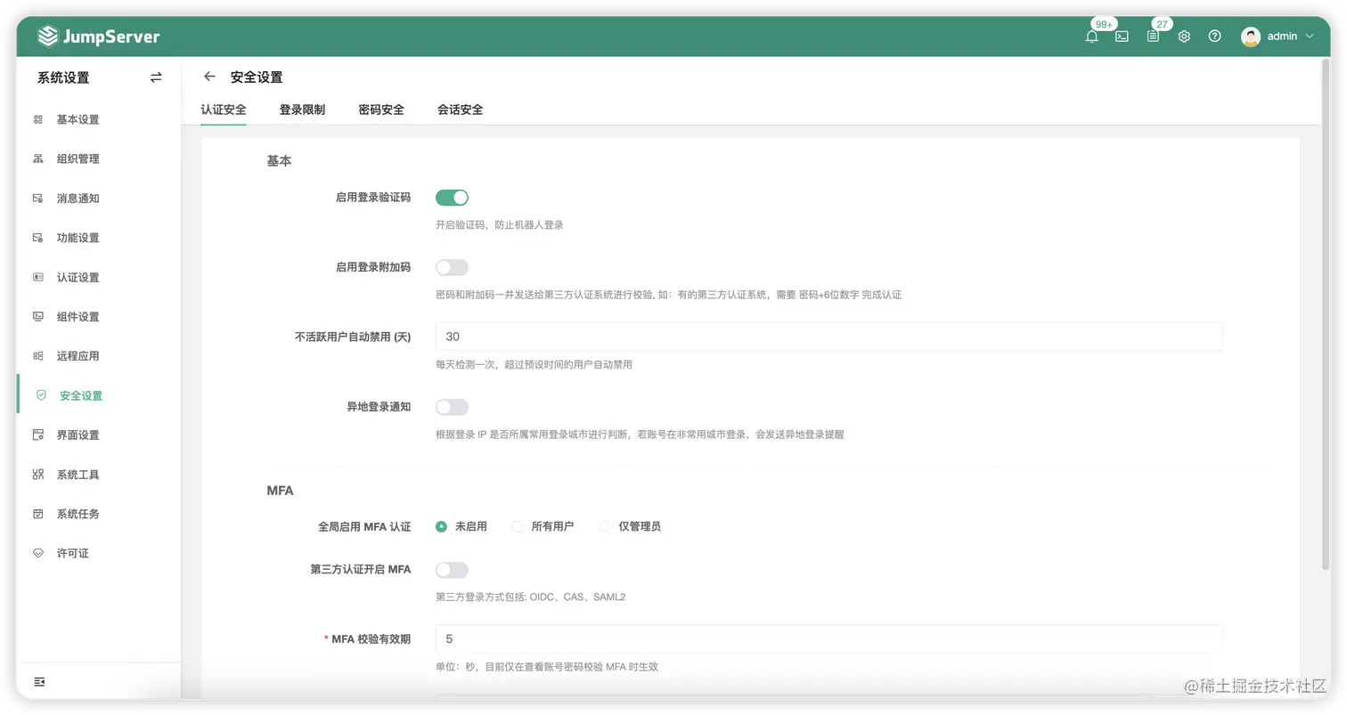Click hint text 开启验证码，防止机器人登录
This screenshot has width=1347, height=715.
[x=500, y=225]
